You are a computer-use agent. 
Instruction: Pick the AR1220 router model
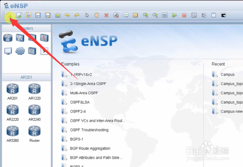[x=35, y=92]
